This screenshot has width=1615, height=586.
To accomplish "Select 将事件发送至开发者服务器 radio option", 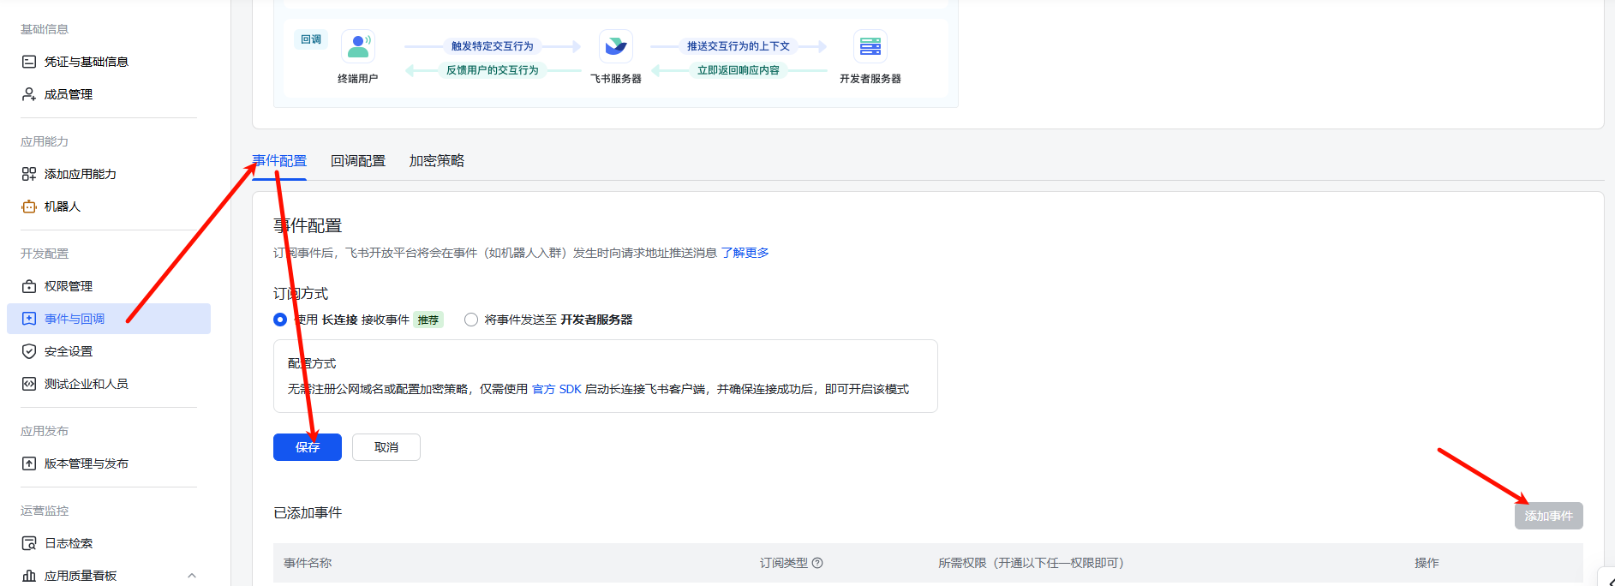I will click(x=471, y=320).
